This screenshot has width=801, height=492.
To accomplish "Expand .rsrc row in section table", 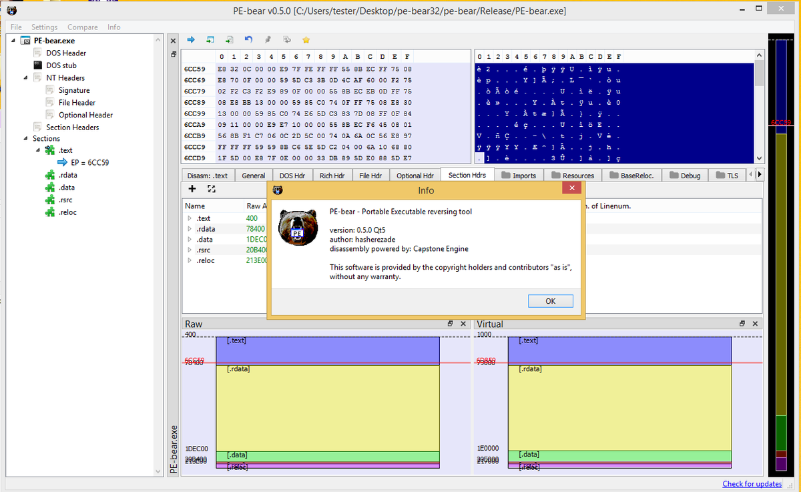I will tap(190, 250).
